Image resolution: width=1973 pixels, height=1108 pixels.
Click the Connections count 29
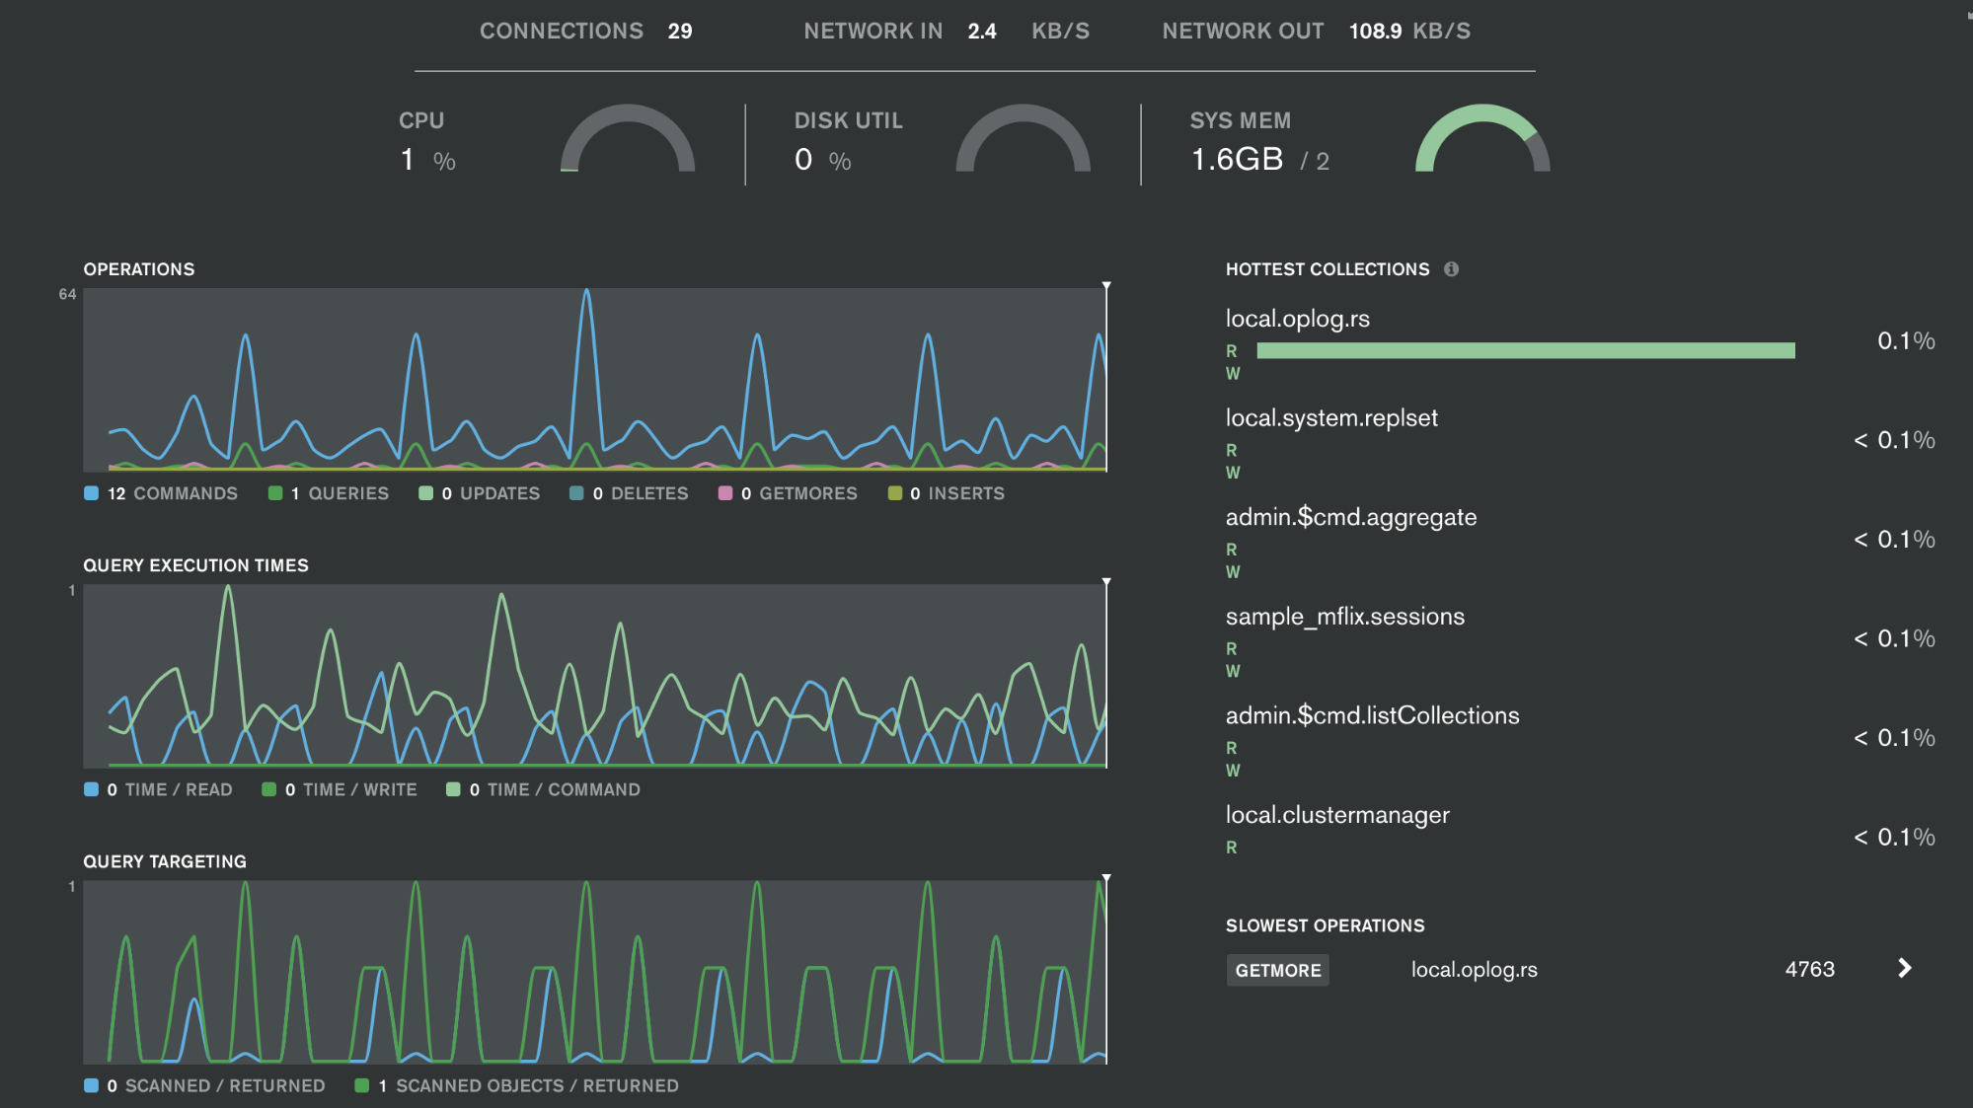[x=680, y=32]
